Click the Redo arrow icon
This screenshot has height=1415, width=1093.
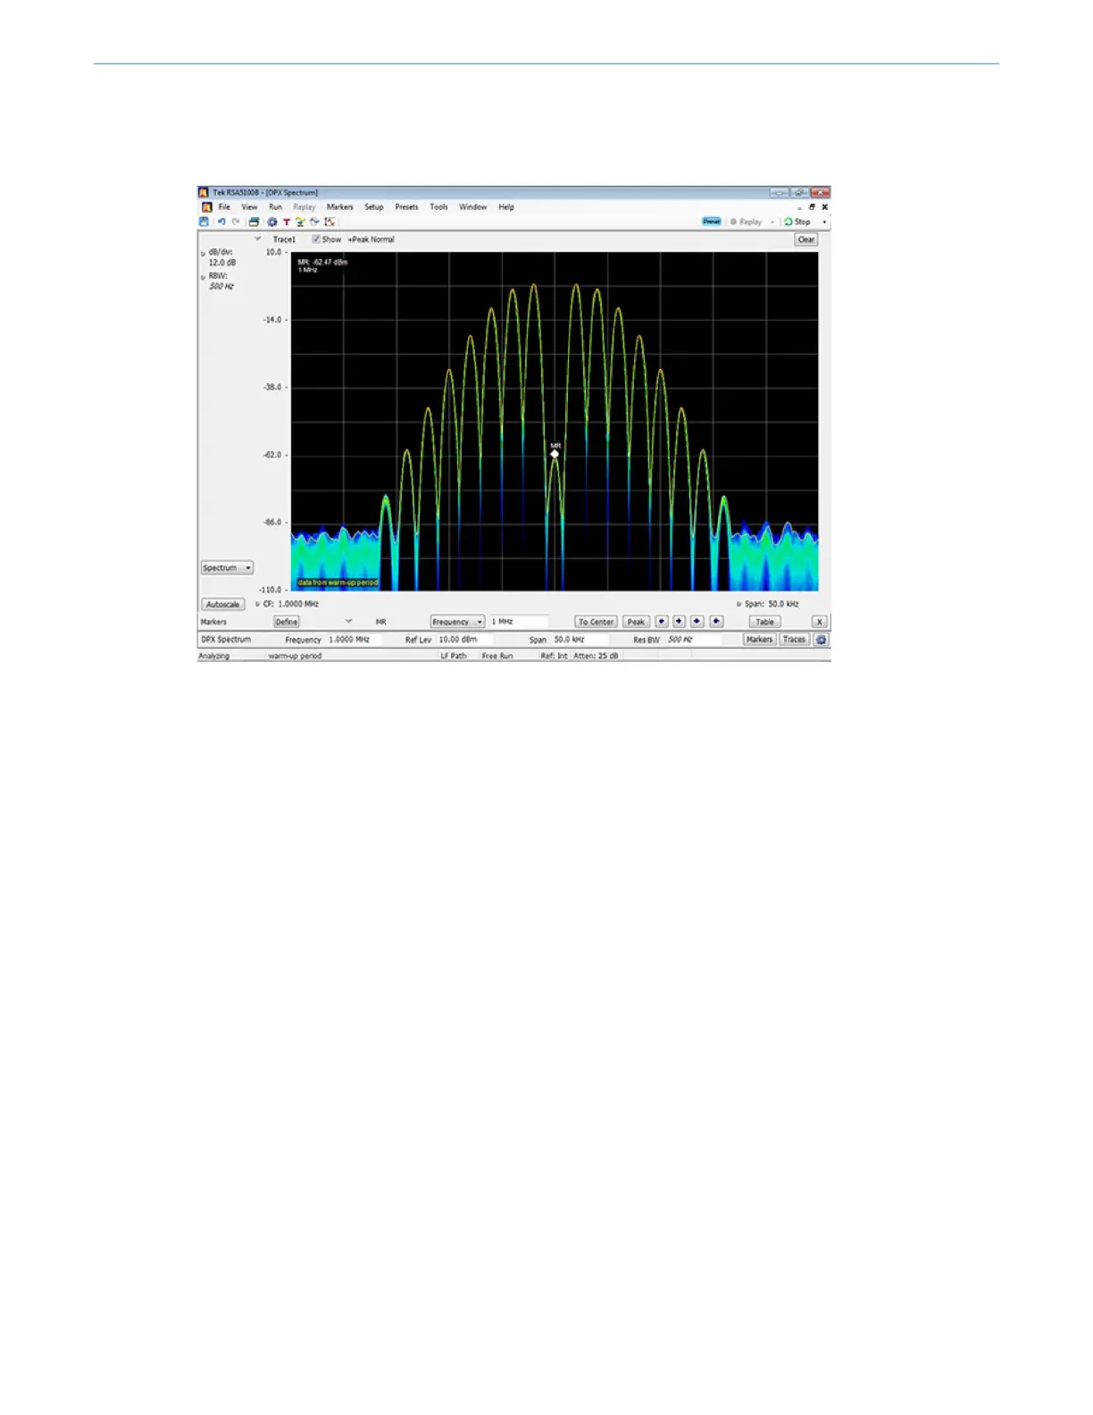click(236, 222)
